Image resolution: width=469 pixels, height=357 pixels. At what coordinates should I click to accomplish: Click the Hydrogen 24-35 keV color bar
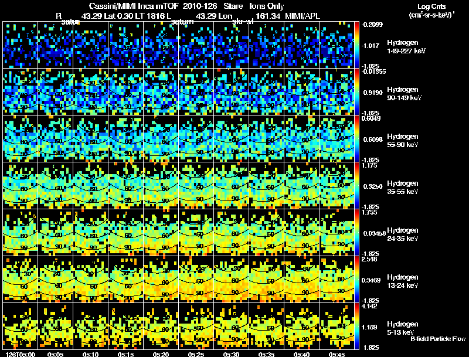[356, 233]
